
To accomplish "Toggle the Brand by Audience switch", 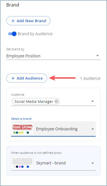I will [x=12, y=34].
